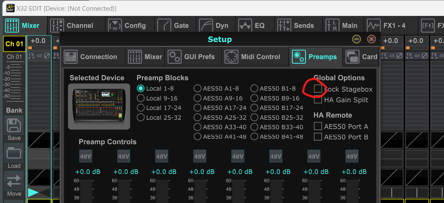This screenshot has height=203, width=444.
Task: Click the first preamp +0.0 dB value
Action: pyautogui.click(x=88, y=172)
